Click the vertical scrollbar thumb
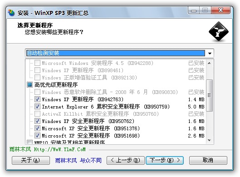This screenshot has width=240, height=177. pos(210,95)
